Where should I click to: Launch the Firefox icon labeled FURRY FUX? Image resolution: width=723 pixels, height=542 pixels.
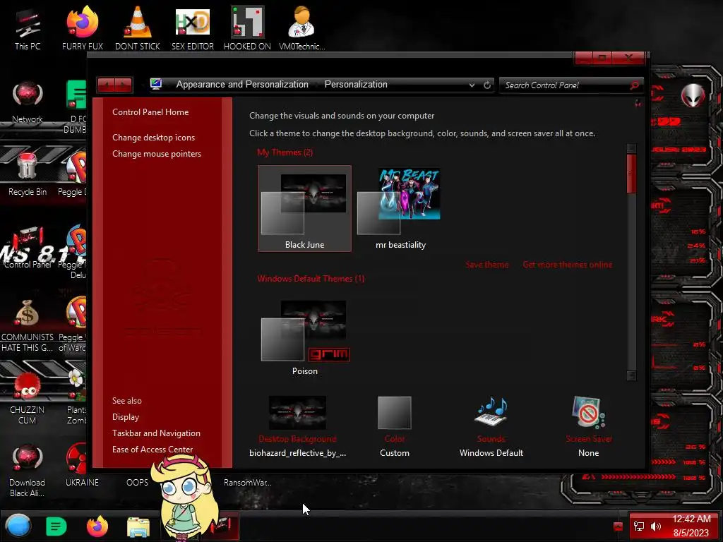point(82,28)
